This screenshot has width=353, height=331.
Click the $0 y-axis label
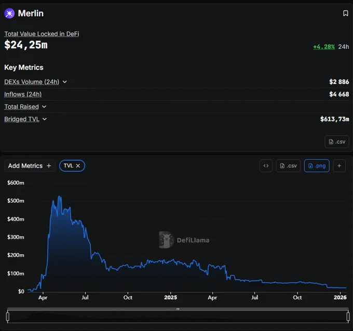pyautogui.click(x=21, y=292)
